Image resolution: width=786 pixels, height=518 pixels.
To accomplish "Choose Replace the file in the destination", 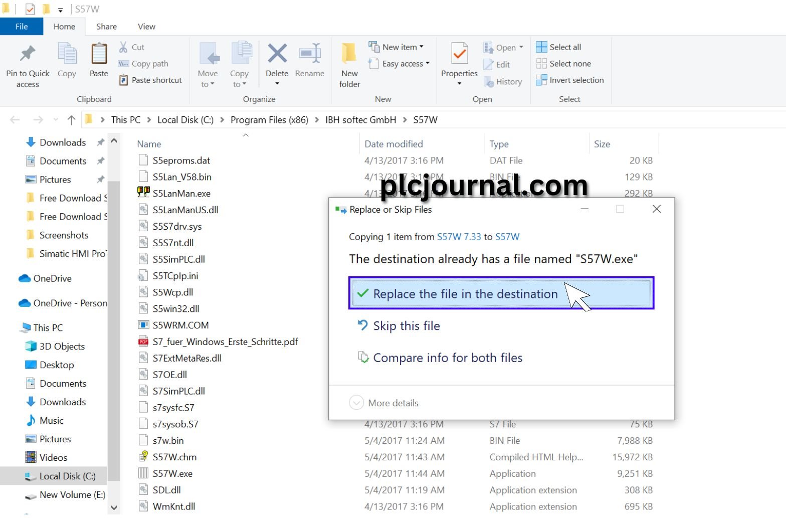I will pyautogui.click(x=501, y=293).
